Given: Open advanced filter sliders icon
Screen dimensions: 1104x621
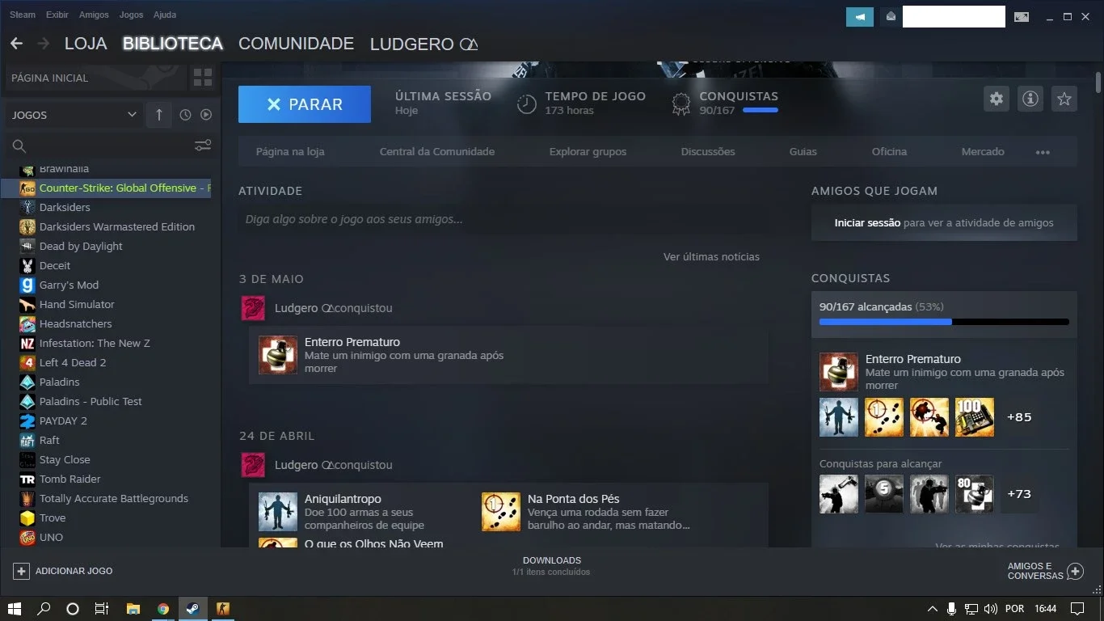Looking at the screenshot, I should pyautogui.click(x=203, y=146).
